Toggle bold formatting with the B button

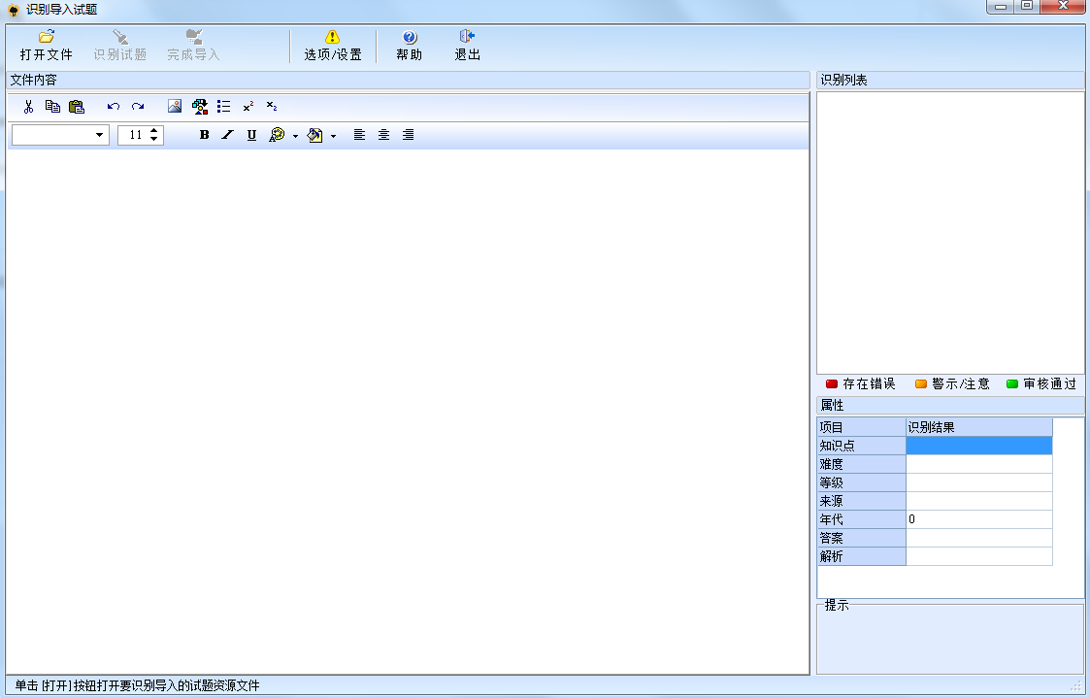tap(203, 135)
